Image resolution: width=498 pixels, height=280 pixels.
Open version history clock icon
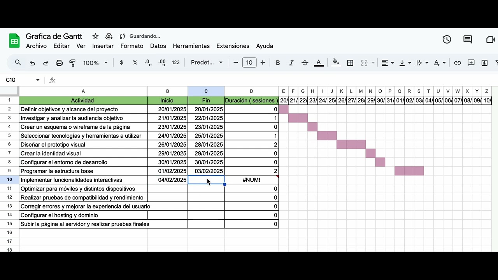pos(447,39)
